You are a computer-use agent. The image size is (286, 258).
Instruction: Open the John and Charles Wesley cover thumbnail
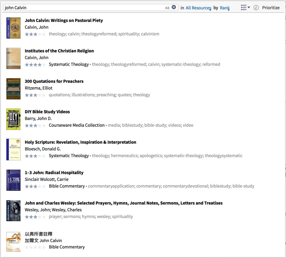[x=13, y=211]
